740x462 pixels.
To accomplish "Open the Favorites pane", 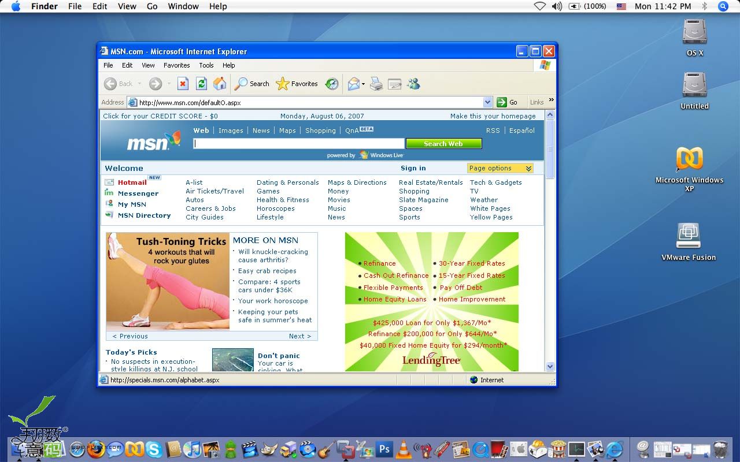I will point(297,84).
